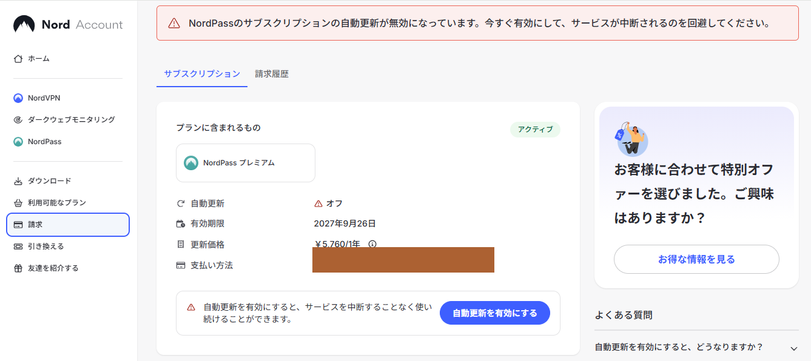
Task: Click the 友達を紹介する gift icon
Action: pos(18,268)
